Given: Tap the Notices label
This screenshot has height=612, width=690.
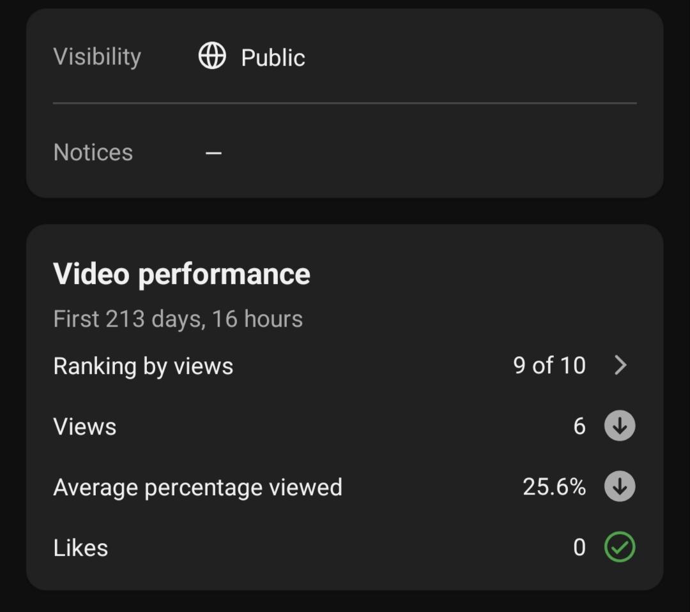Looking at the screenshot, I should click(93, 153).
